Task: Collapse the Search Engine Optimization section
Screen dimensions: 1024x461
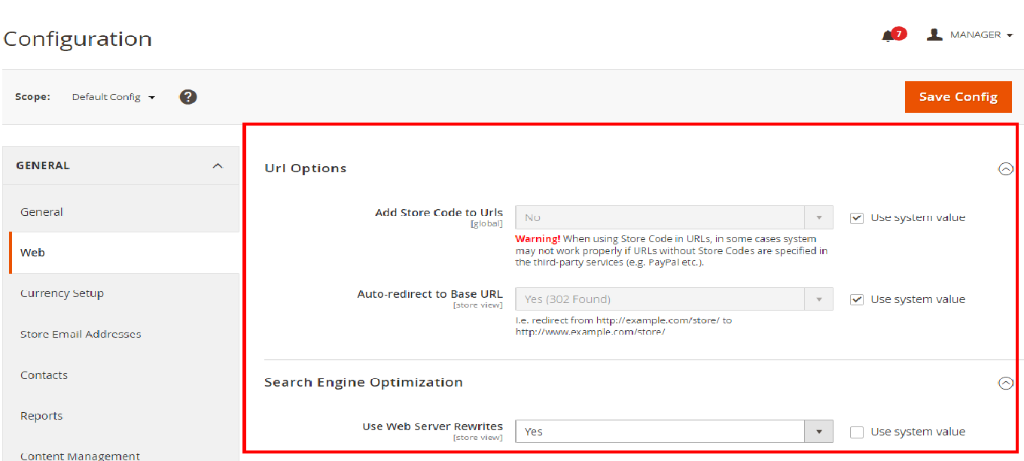Action: tap(1005, 383)
